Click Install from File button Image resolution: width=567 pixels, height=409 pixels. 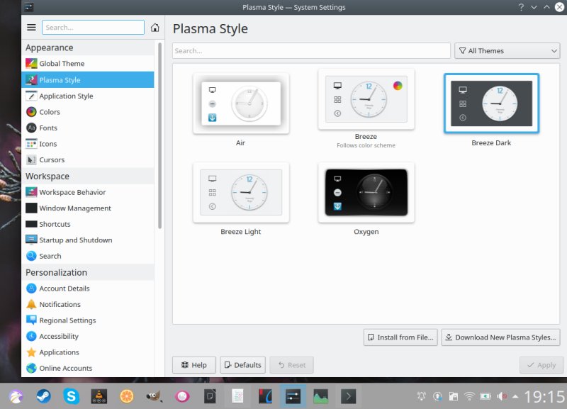click(x=400, y=337)
